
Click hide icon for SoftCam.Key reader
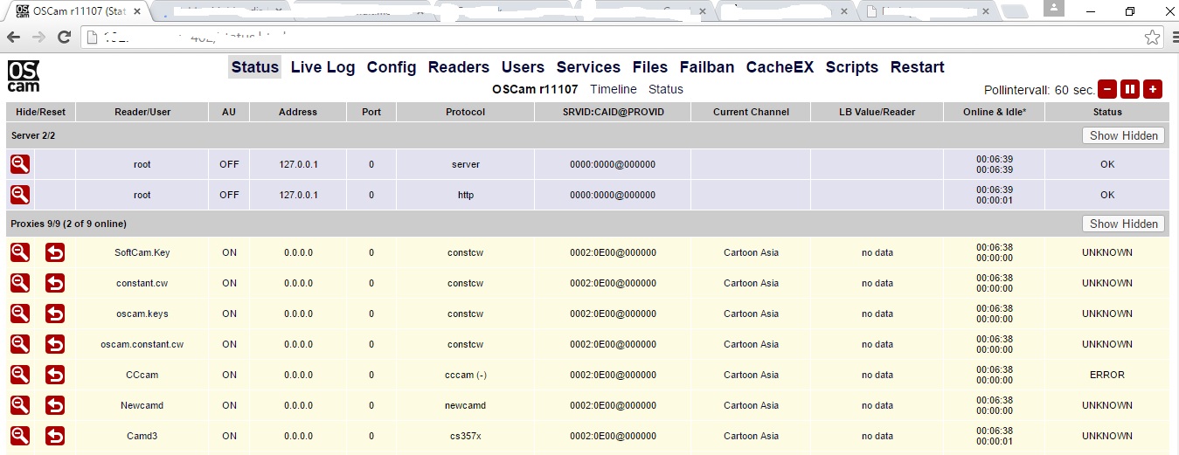[20, 252]
